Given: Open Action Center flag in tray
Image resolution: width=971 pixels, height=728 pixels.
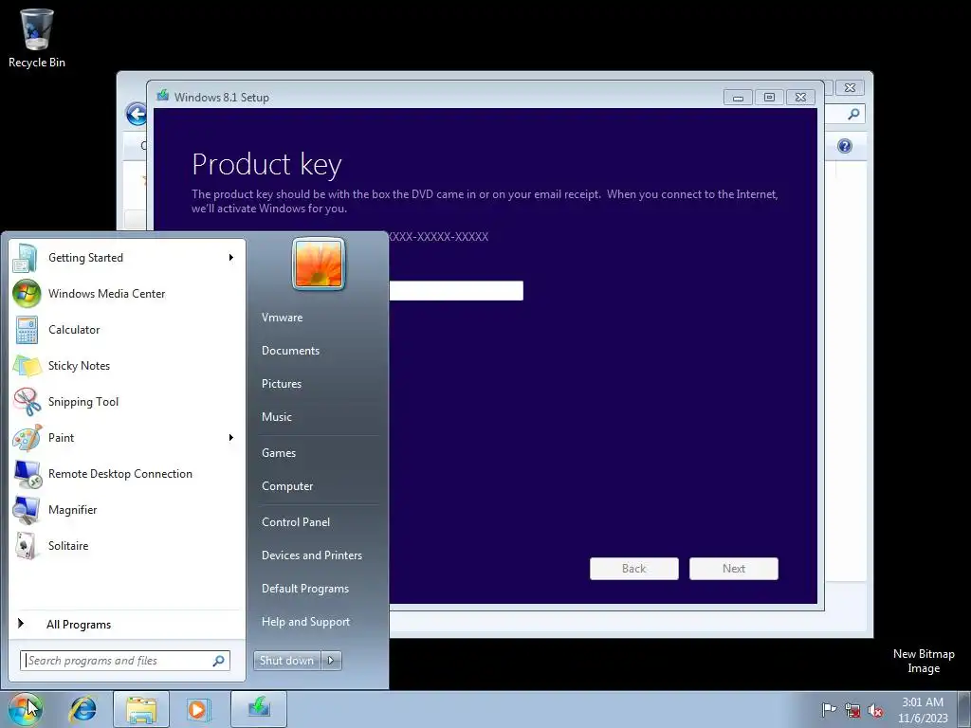Looking at the screenshot, I should pos(829,710).
